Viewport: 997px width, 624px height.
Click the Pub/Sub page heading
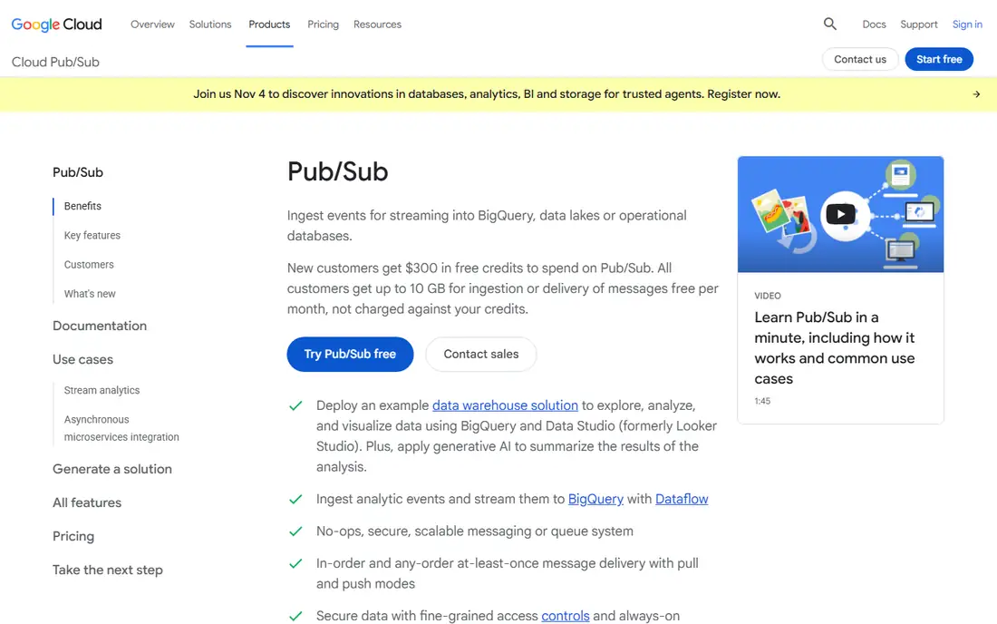[x=338, y=171]
